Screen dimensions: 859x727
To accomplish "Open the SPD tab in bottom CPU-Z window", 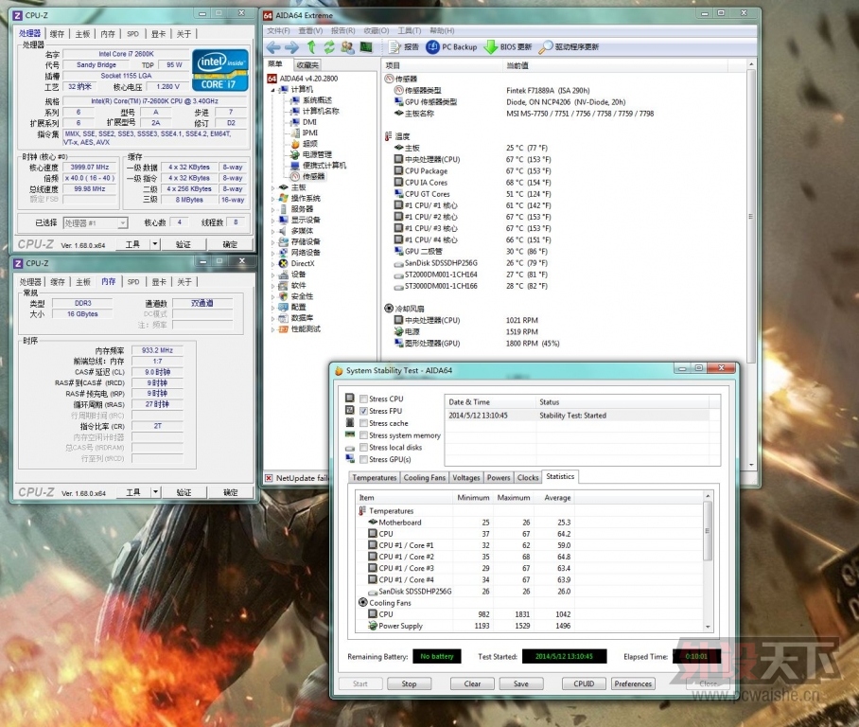I will (133, 282).
